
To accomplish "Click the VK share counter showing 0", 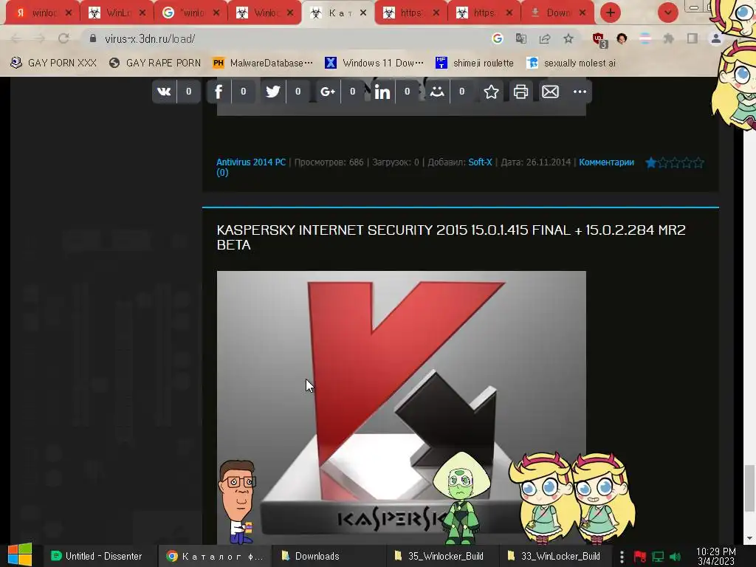I will [x=188, y=92].
